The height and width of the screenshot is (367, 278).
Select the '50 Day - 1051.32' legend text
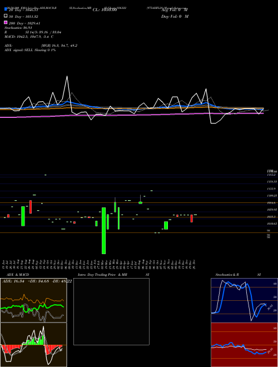(23, 17)
